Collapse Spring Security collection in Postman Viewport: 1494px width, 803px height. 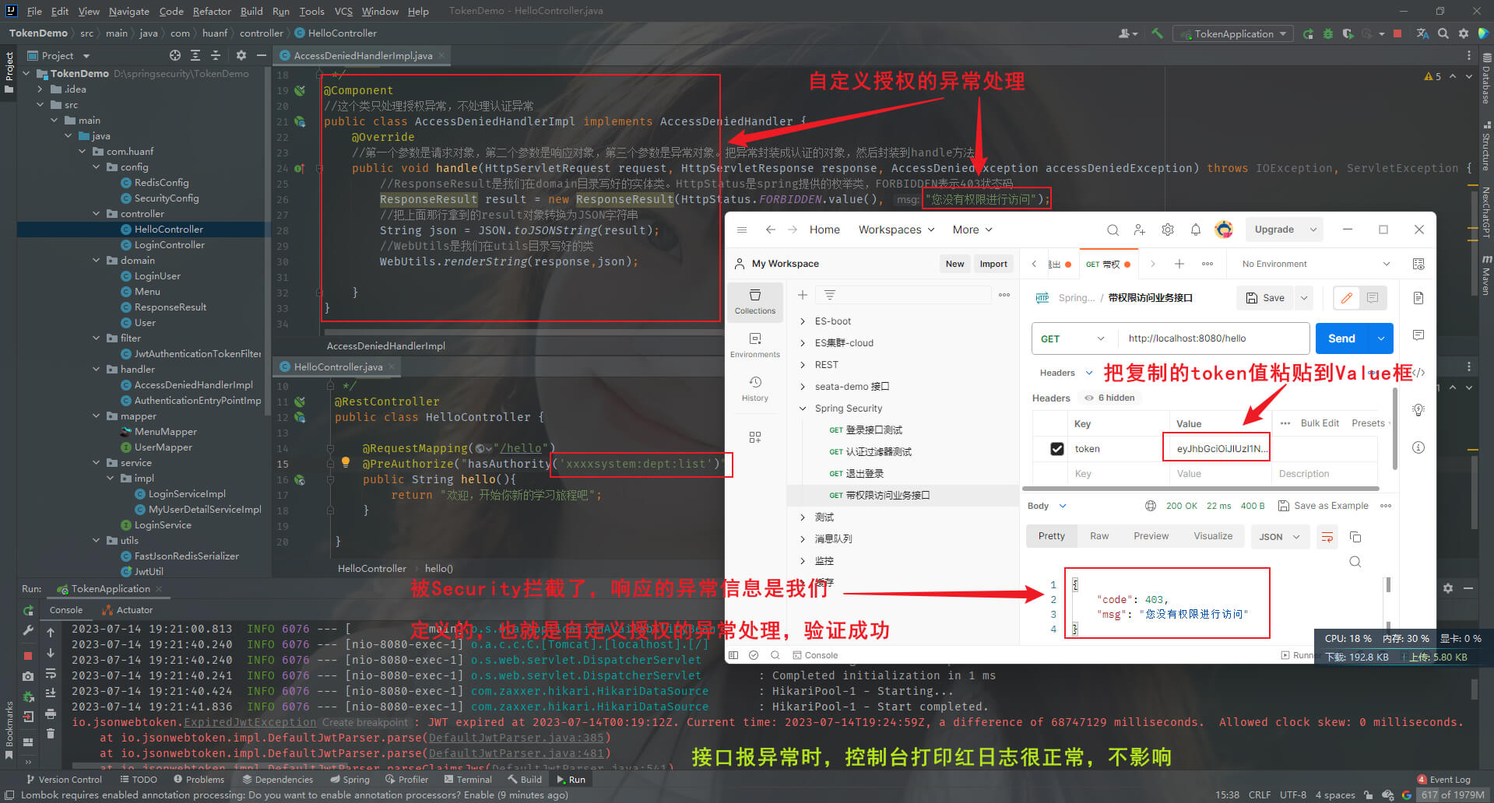click(803, 409)
